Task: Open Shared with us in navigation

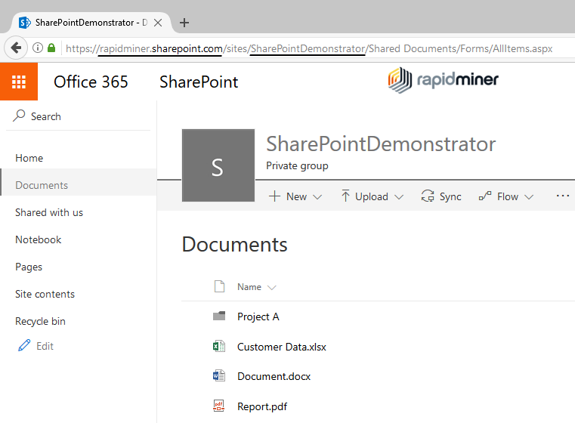Action: [x=49, y=212]
